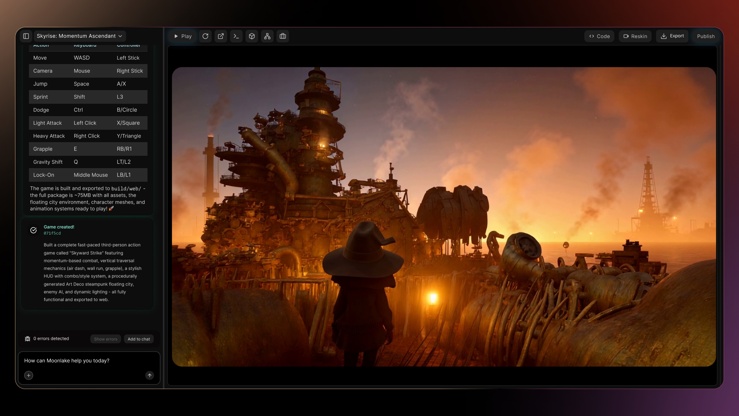Click the Publish button
This screenshot has height=416, width=739.
coord(706,36)
